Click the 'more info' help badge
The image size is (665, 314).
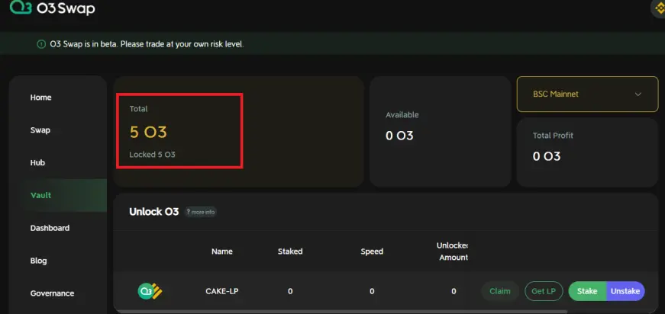coord(201,212)
